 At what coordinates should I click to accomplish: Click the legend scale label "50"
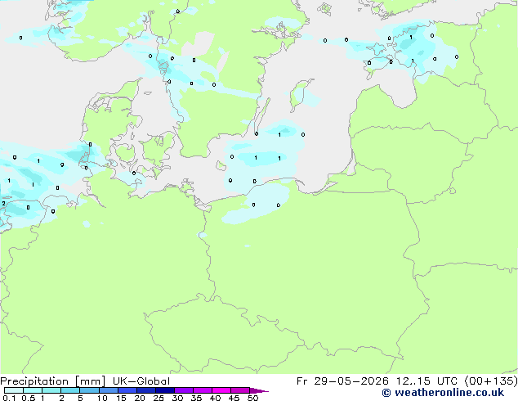point(252,398)
